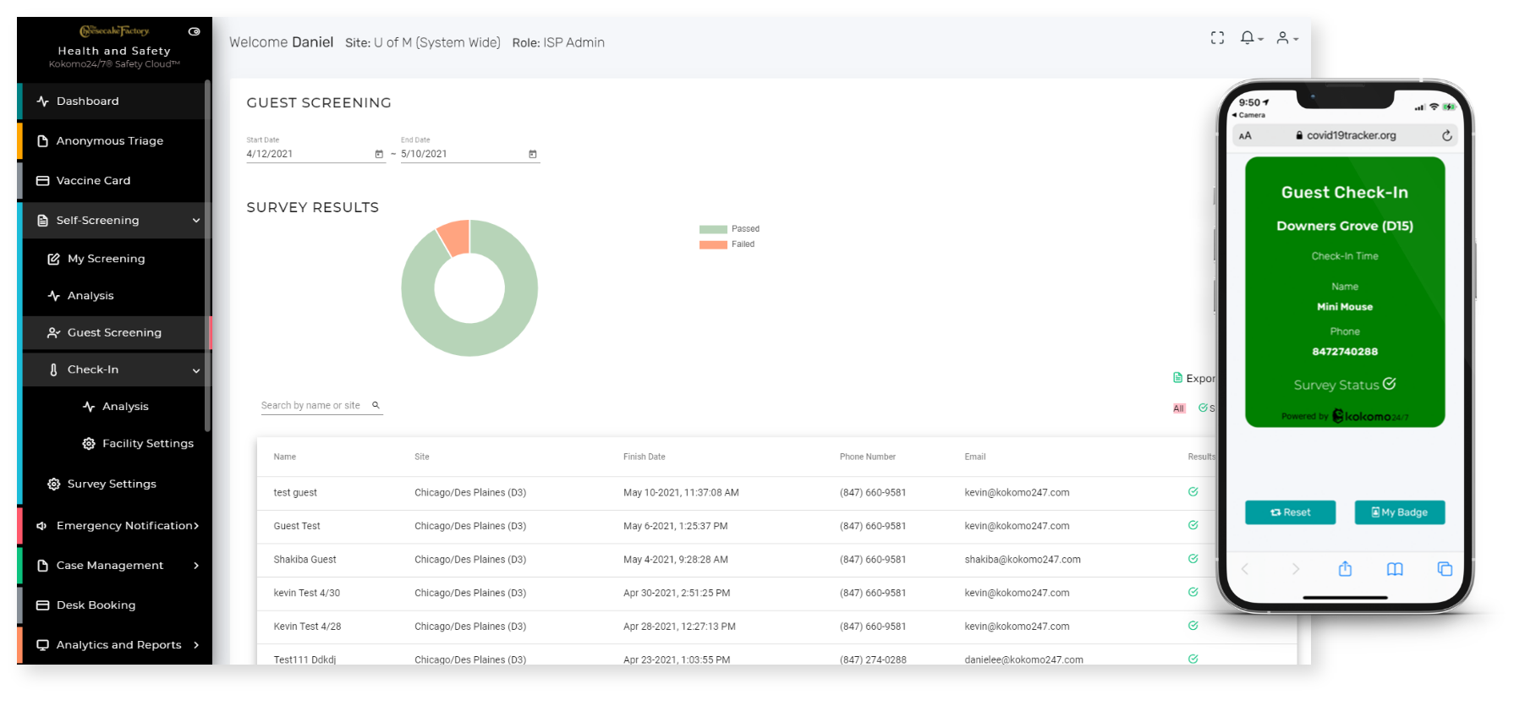Screen dimensions: 1525x728
Task: Click the Check-In thermometer icon
Action: pos(53,370)
